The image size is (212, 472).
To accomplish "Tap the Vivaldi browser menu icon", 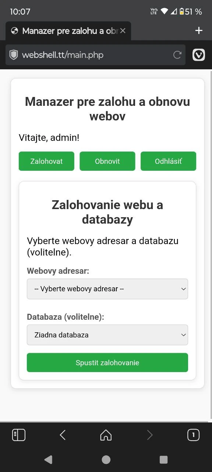I will [199, 55].
